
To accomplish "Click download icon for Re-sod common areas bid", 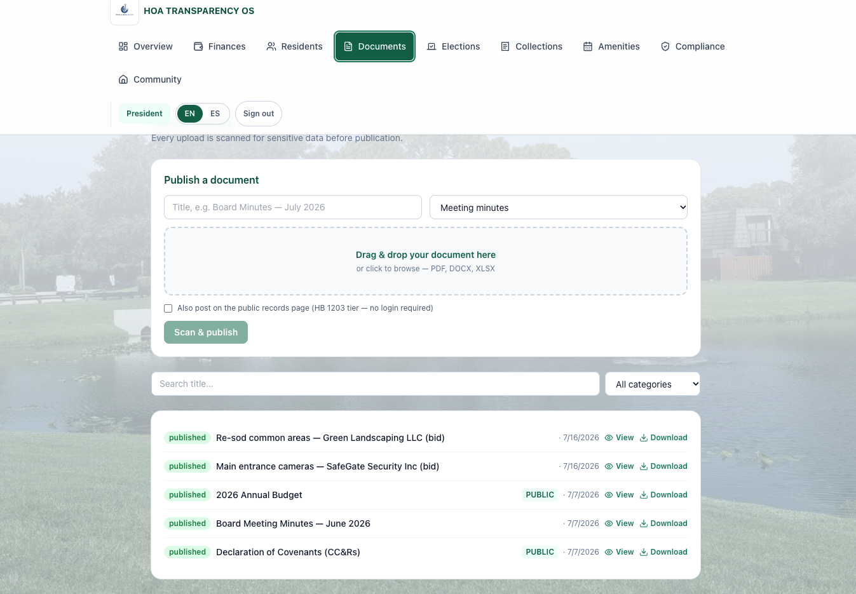I will point(644,438).
